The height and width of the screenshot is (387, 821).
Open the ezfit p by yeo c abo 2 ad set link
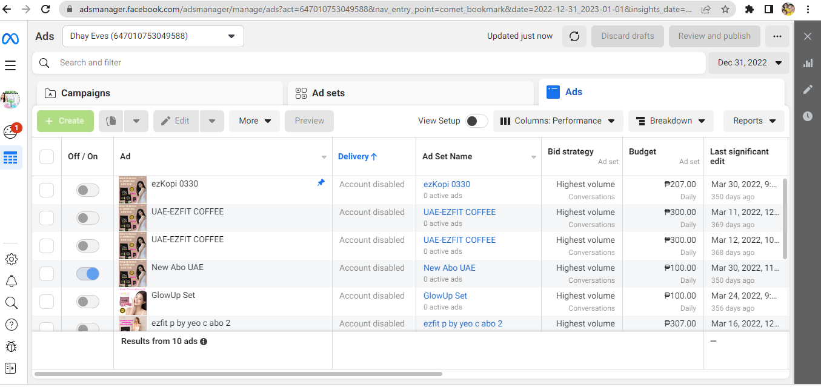463,324
